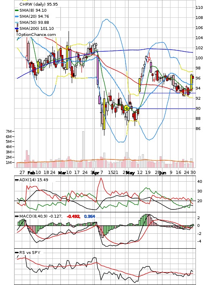Select the Jun date axis label

pyautogui.click(x=163, y=173)
